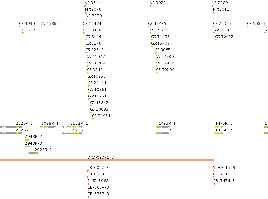Click the GS:22353 insertion label

click(x=222, y=24)
